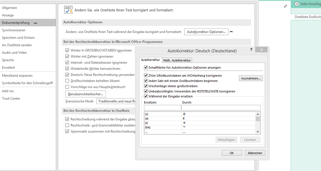Select the (tm) replacement entry
This screenshot has width=321, height=171.
click(x=200, y=128)
